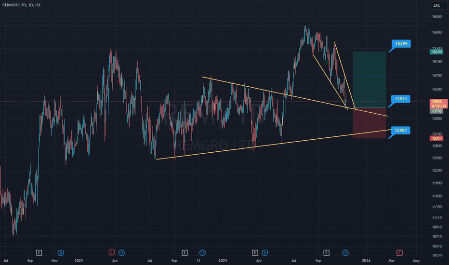Click the green 15399 price axis tag
Image resolution: width=449 pixels, height=265 pixels.
click(x=436, y=52)
